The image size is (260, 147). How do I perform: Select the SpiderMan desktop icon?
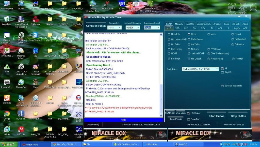click(x=36, y=21)
